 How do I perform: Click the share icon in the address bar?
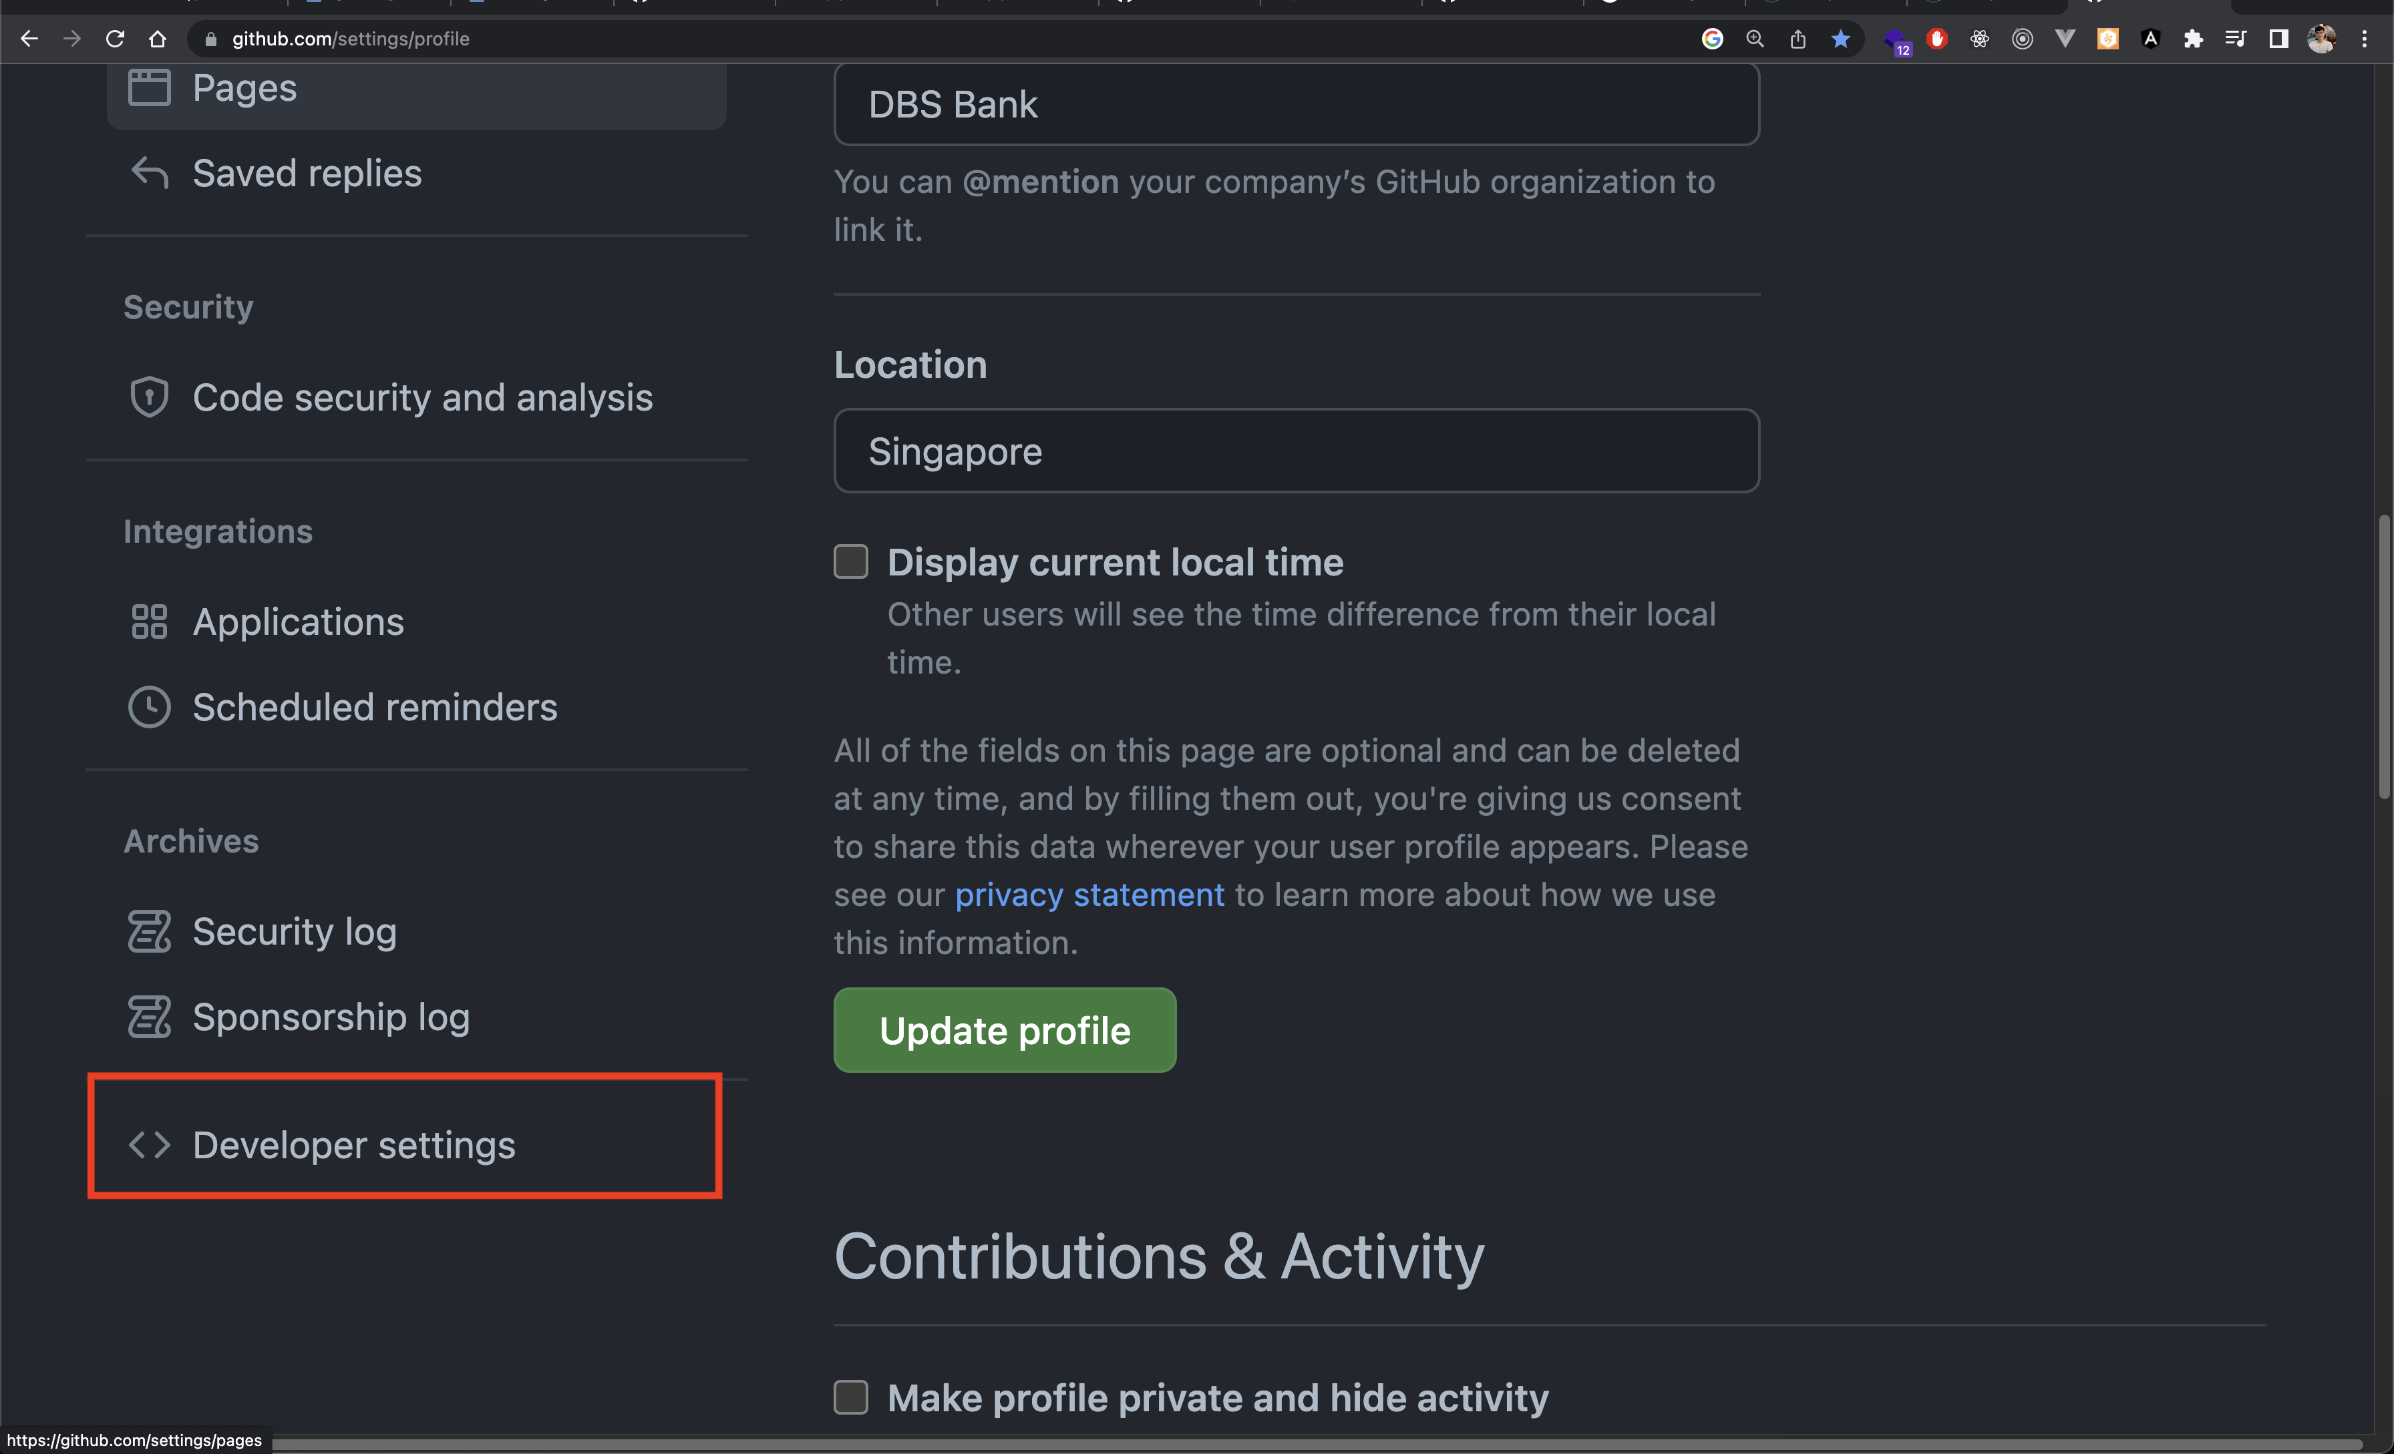(1796, 39)
